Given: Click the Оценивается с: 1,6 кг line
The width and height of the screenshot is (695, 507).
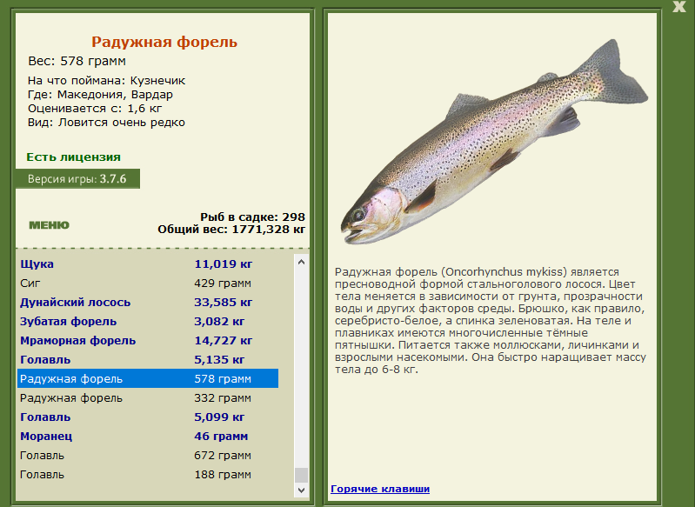Looking at the screenshot, I should point(95,109).
